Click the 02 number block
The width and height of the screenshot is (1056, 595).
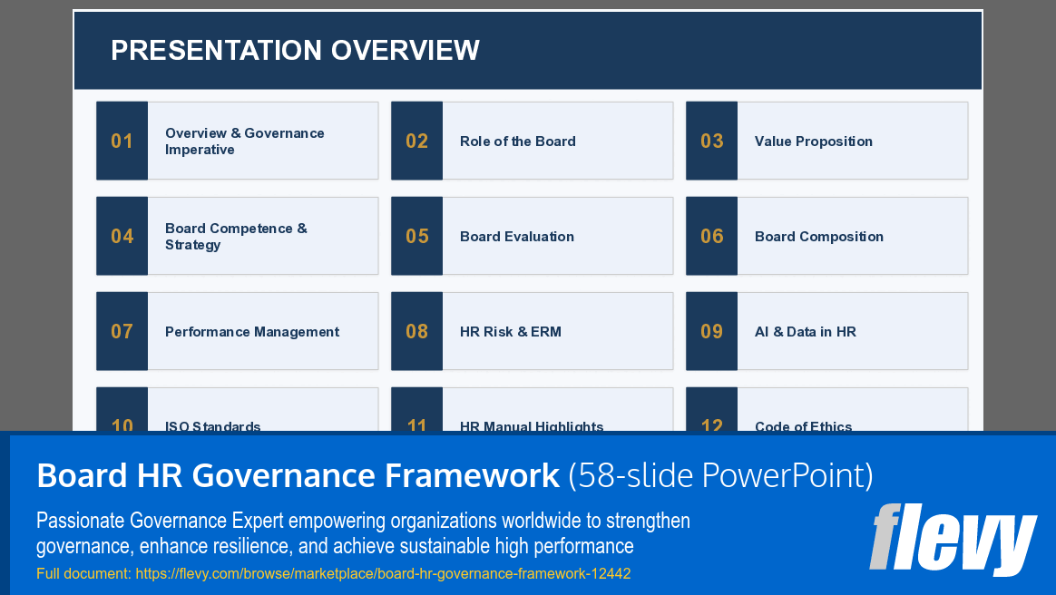[417, 141]
